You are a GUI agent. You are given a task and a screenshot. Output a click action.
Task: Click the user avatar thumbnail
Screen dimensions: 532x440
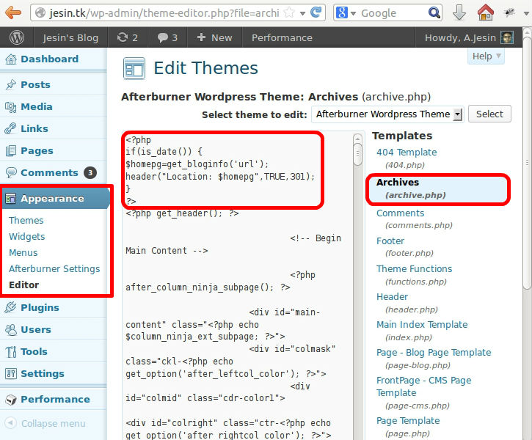point(507,37)
